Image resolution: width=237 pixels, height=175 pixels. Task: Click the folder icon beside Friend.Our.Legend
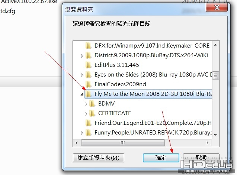88,123
